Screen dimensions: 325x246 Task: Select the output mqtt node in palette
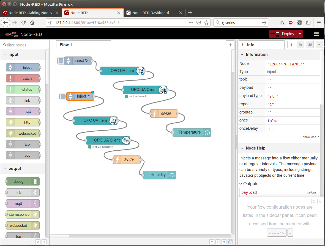[23, 204]
